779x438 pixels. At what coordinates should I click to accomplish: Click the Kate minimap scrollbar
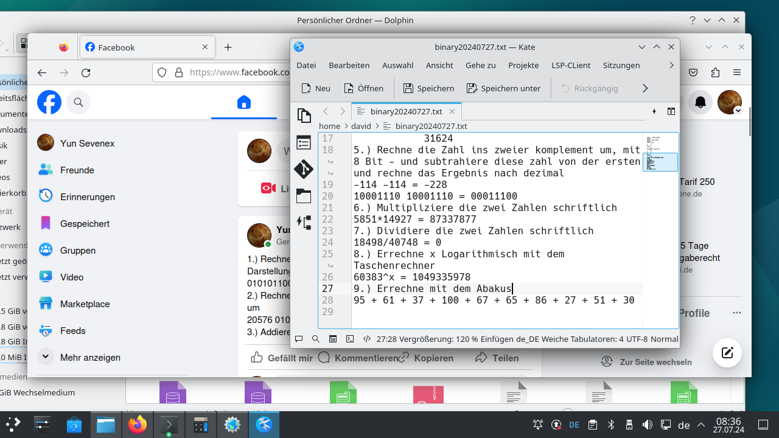click(x=660, y=162)
